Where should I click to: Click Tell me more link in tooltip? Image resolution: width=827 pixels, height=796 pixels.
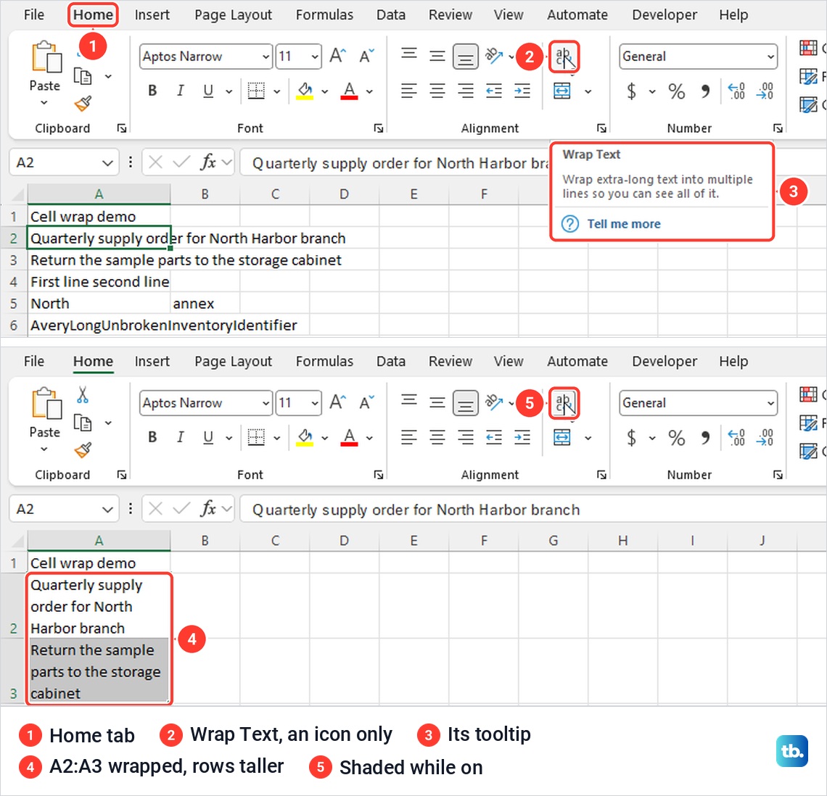click(624, 224)
